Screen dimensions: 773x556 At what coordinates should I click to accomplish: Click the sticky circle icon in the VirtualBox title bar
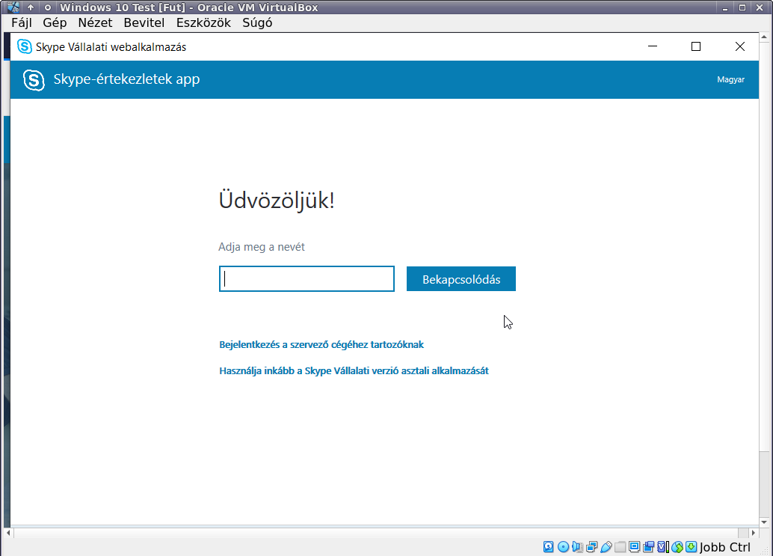pos(48,7)
